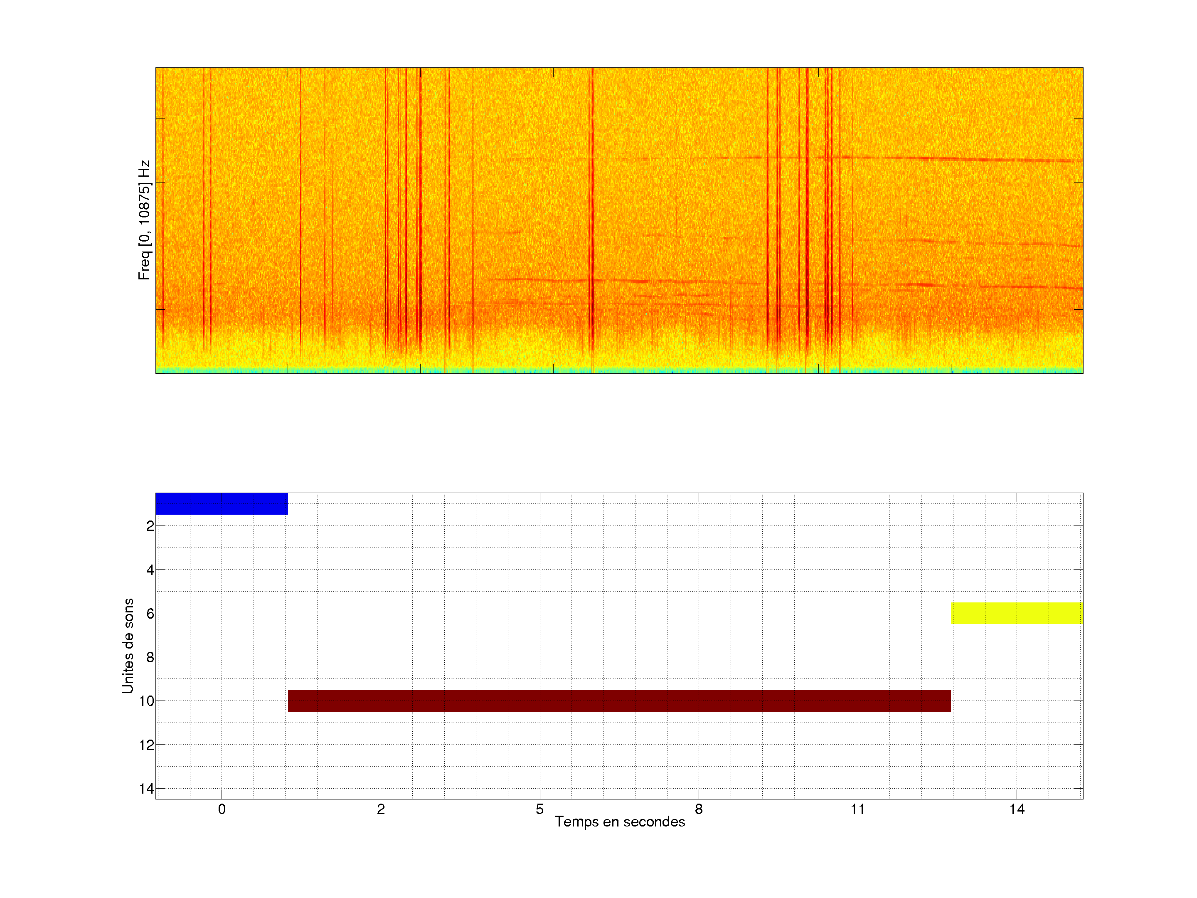This screenshot has height=898, width=1197.
Task: Click x-axis tick label 2
Action: [x=381, y=809]
